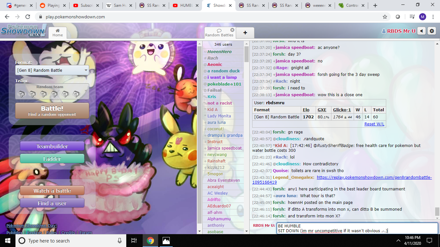The width and height of the screenshot is (440, 247).
Task: Open the Windows Start menu
Action: (8, 241)
